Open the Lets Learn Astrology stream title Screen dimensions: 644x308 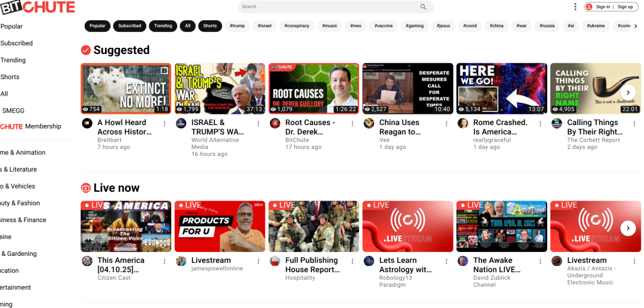[406, 265]
